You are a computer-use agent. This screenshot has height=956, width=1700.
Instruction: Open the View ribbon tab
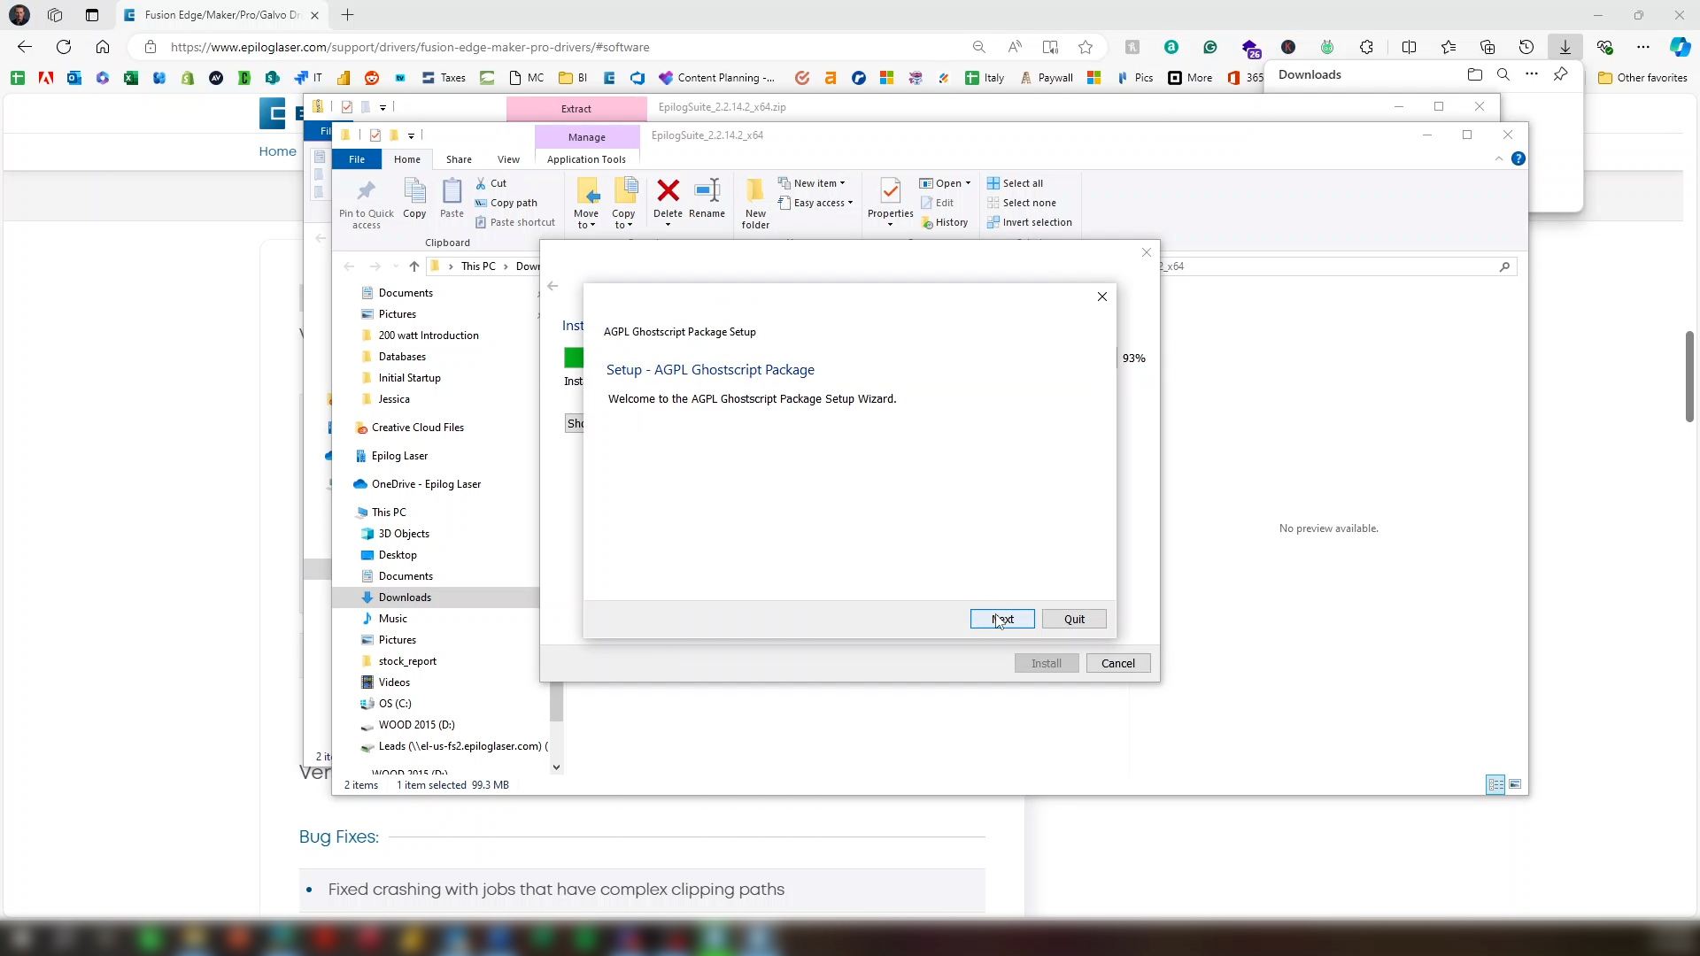(508, 159)
